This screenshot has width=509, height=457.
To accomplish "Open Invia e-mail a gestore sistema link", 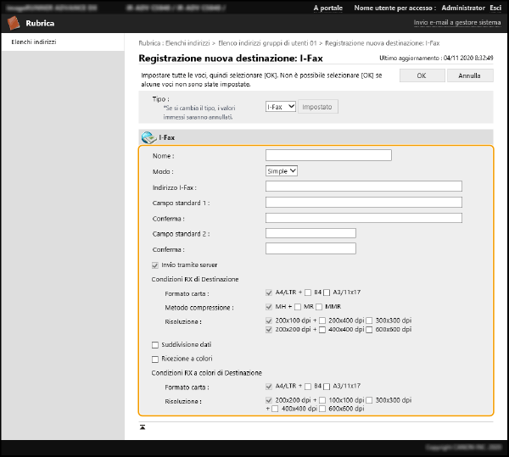I will pos(456,23).
